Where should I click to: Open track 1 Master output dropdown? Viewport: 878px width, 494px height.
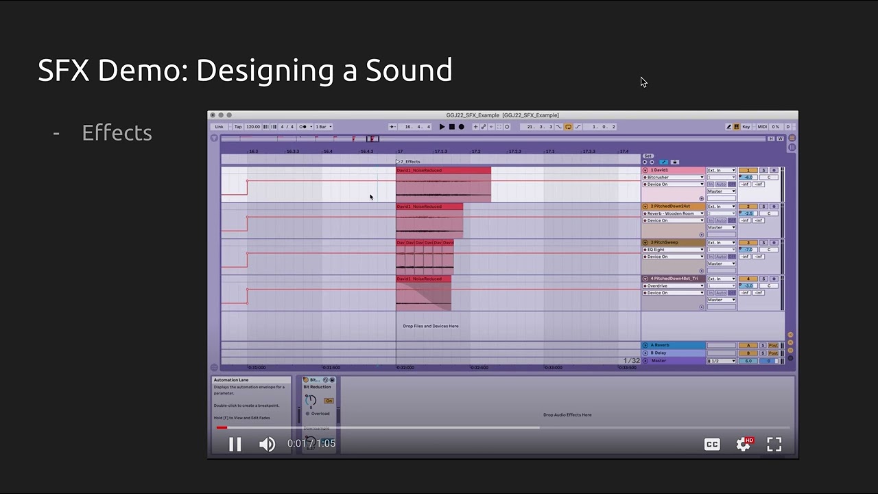[722, 191]
